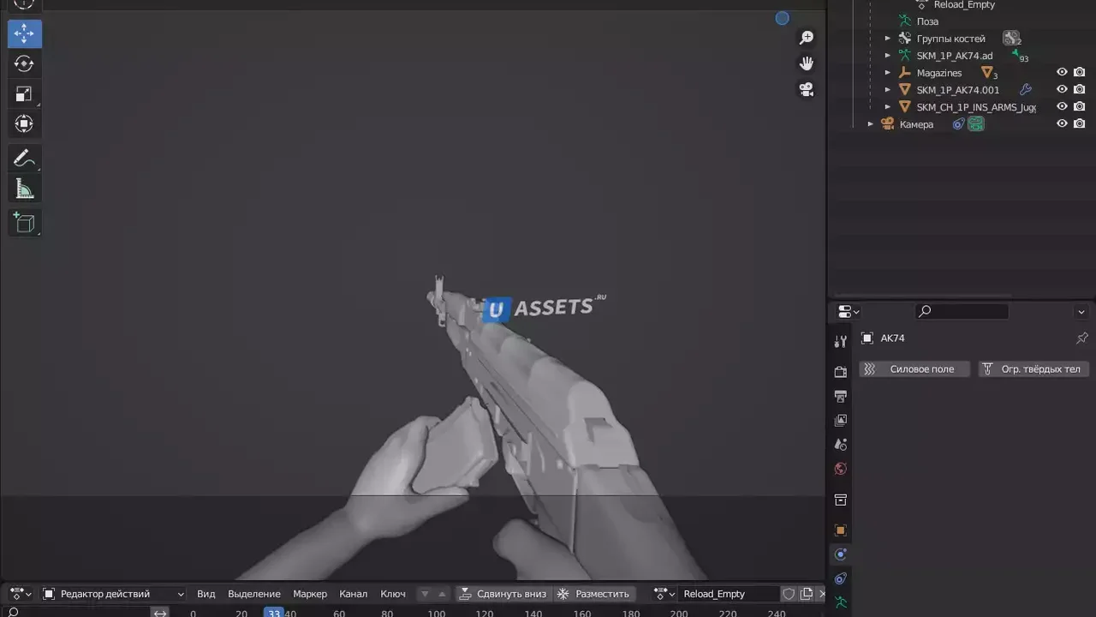Image resolution: width=1096 pixels, height=617 pixels.
Task: Open the World properties tab
Action: pyautogui.click(x=841, y=469)
